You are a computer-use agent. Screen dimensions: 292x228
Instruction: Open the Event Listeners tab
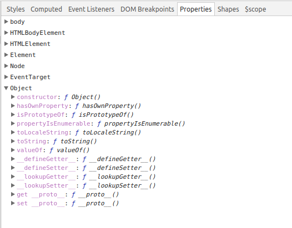(91, 9)
